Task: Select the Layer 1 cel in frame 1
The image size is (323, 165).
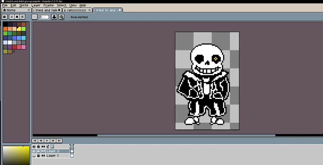Action: 72,156
